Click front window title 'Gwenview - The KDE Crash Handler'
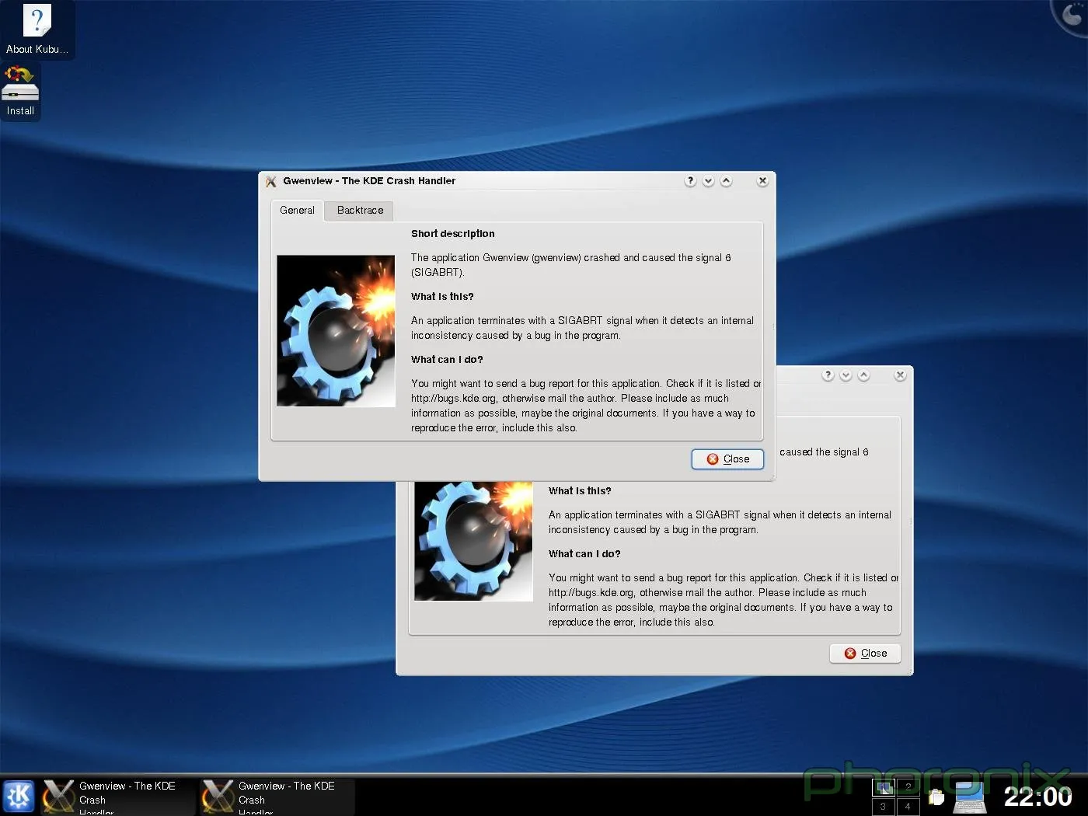The height and width of the screenshot is (816, 1088). coord(369,181)
